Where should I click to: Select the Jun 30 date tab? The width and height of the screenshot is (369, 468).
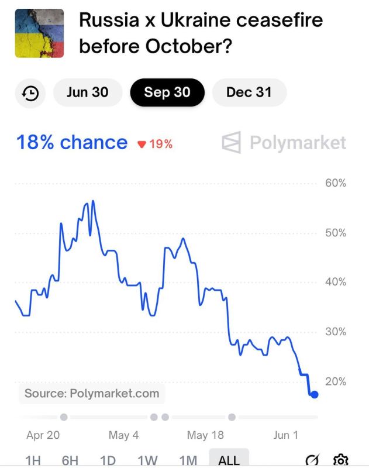[x=87, y=92]
